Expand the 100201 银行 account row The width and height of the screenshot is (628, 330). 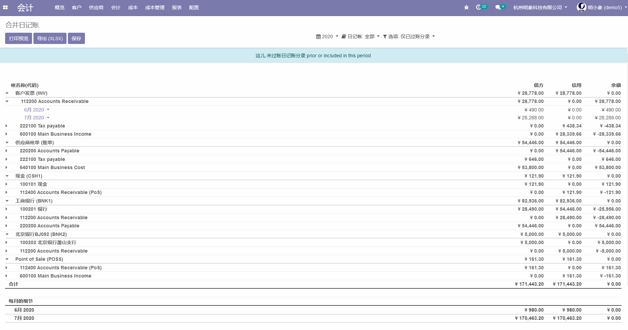click(x=6, y=209)
